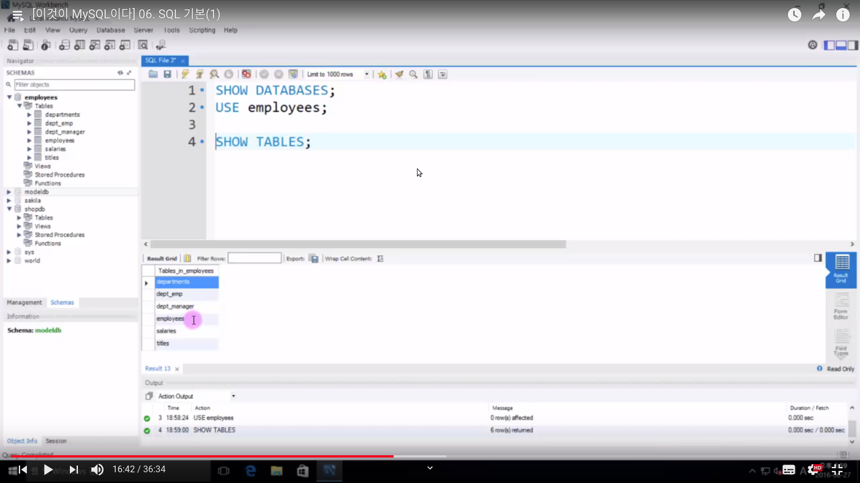Open the Object Info tab

tap(22, 441)
